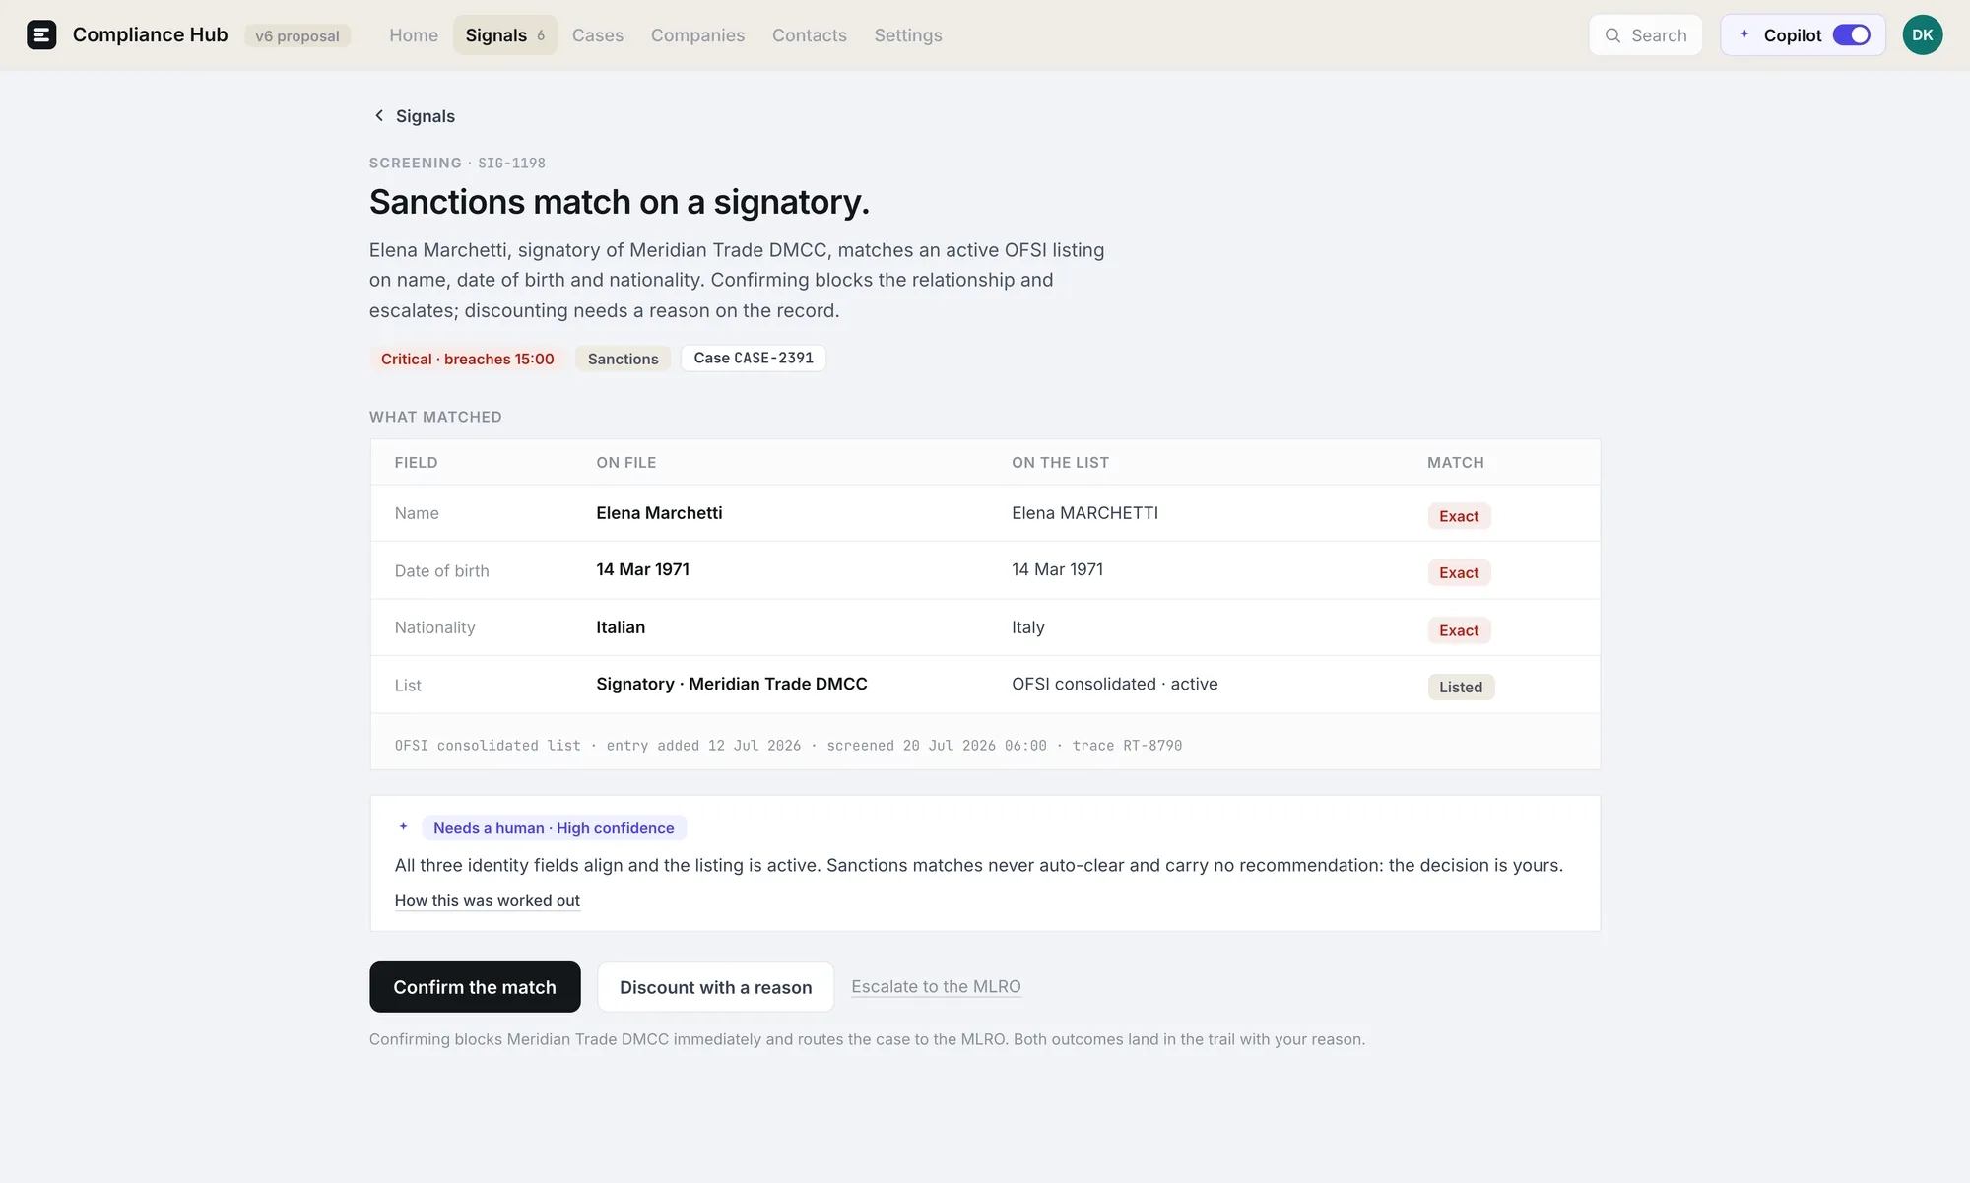Open the Settings tab
Screen dimensions: 1970x1183
coord(908,35)
